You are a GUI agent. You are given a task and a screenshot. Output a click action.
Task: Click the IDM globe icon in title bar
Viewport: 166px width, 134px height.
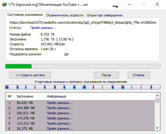pyautogui.click(x=4, y=5)
